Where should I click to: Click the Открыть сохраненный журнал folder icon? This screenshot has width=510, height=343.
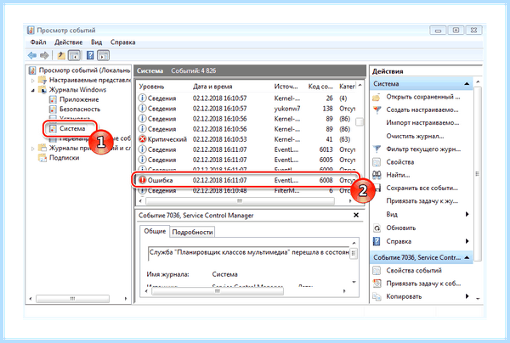point(377,97)
